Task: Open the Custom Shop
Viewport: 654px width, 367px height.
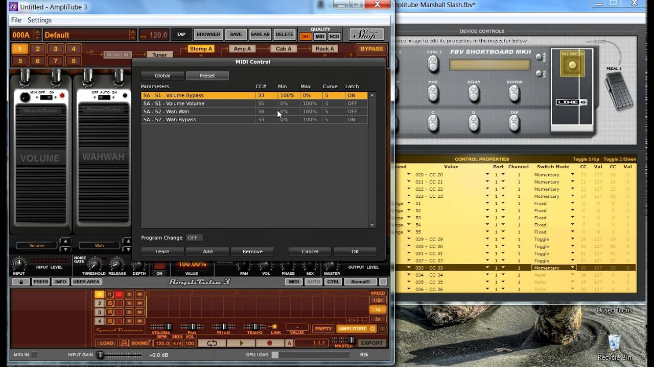Action: 366,35
